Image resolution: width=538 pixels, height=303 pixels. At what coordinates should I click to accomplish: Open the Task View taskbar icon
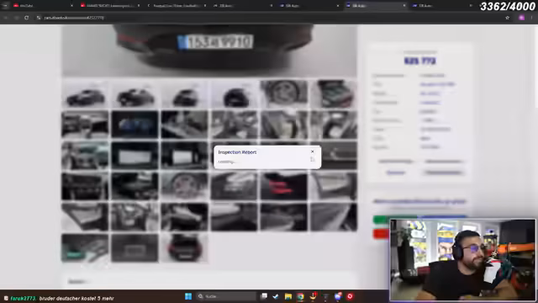(264, 296)
